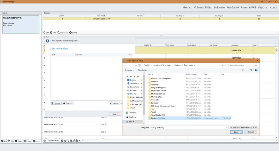The height and width of the screenshot is (151, 279).
Task: Select the Visual Studio 2015 folder
Action: tap(157, 115)
